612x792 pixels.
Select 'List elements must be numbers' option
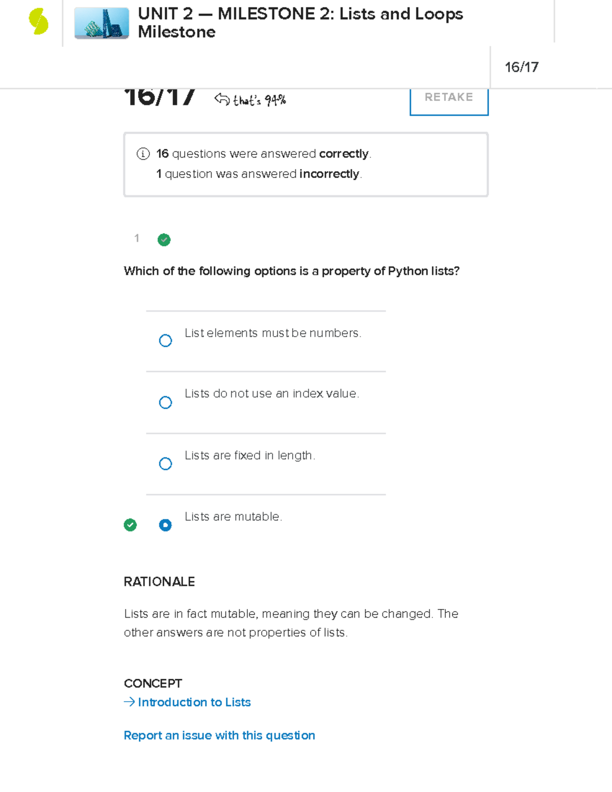point(165,340)
